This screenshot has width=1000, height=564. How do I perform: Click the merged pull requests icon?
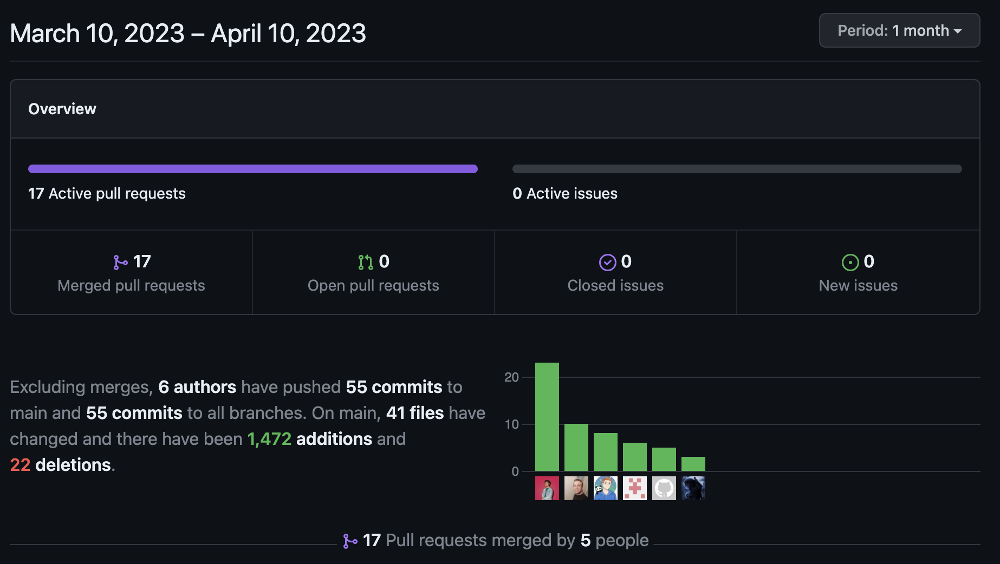click(119, 261)
